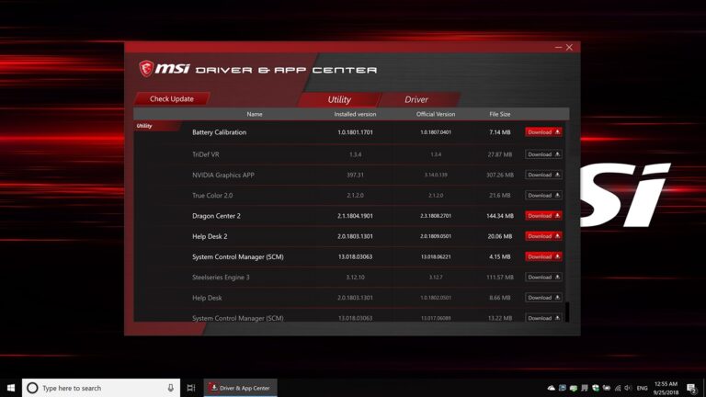
Task: Click installed version 2.1.1804.1901
Action: click(355, 216)
